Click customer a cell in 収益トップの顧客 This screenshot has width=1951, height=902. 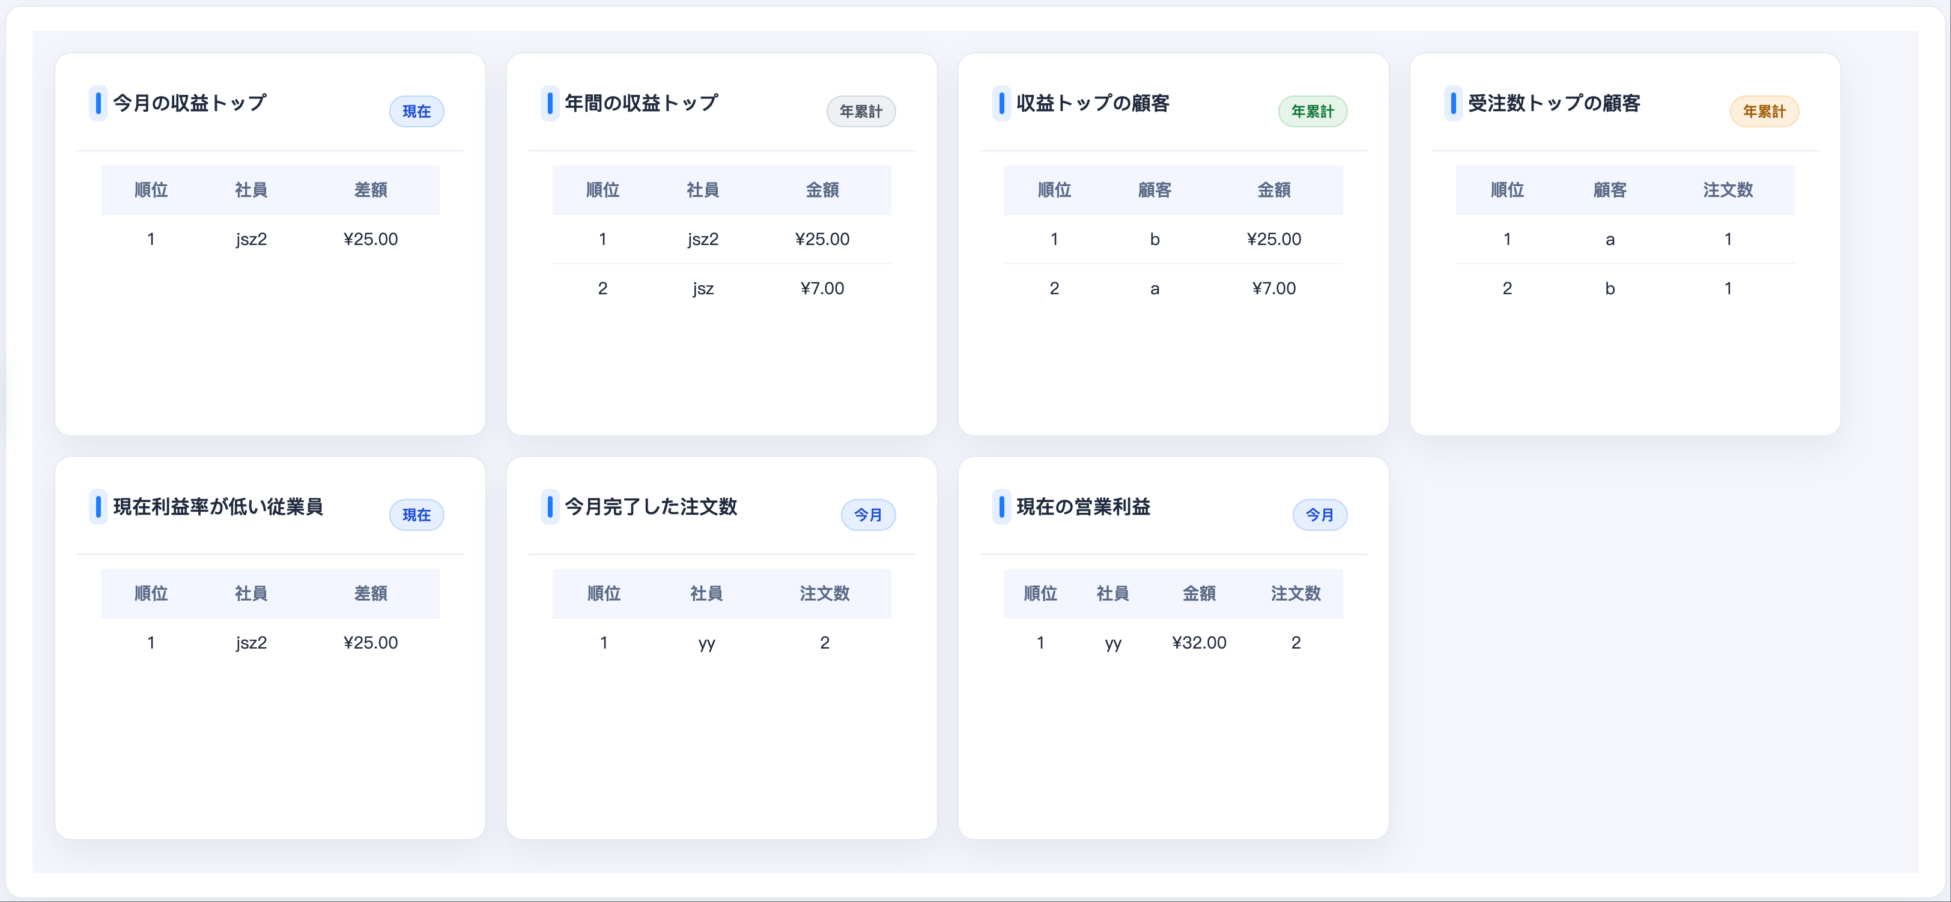[1155, 288]
